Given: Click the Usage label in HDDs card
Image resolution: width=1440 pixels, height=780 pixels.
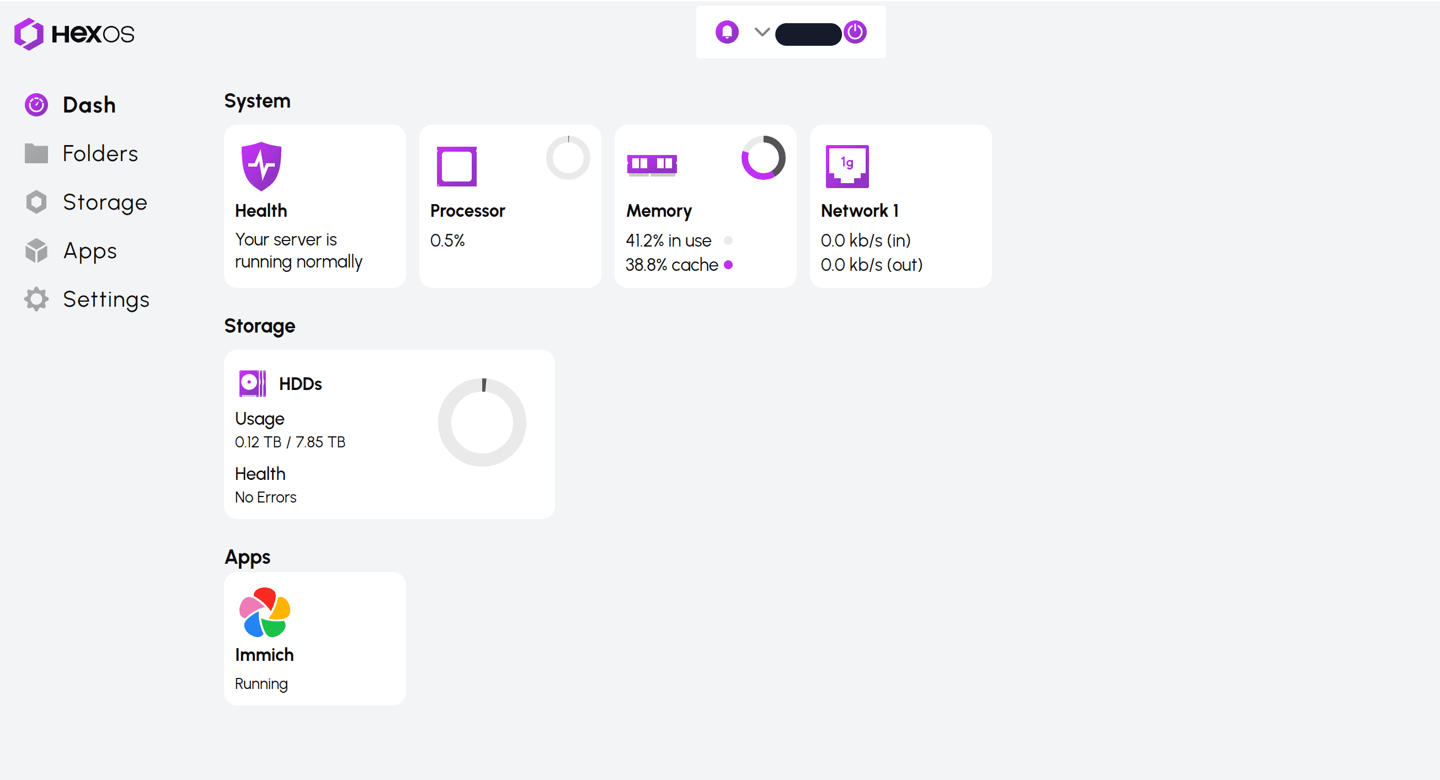Looking at the screenshot, I should point(259,419).
